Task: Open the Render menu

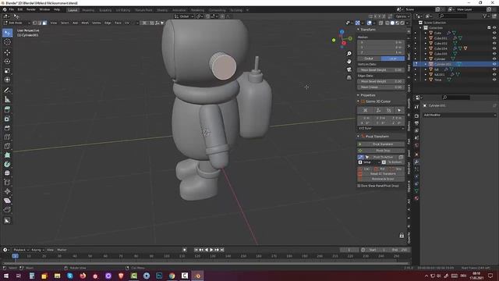Action: tap(31, 9)
